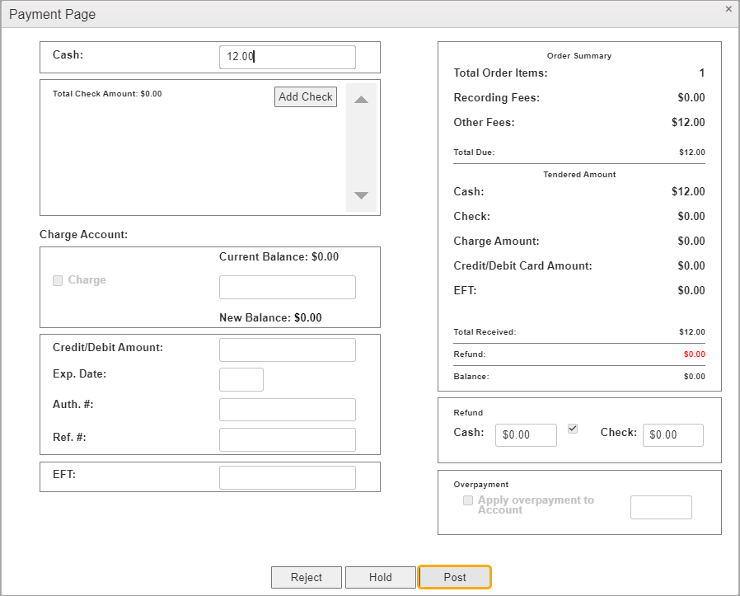740x596 pixels.
Task: Focus the Credit/Debit Amount field
Action: (287, 350)
